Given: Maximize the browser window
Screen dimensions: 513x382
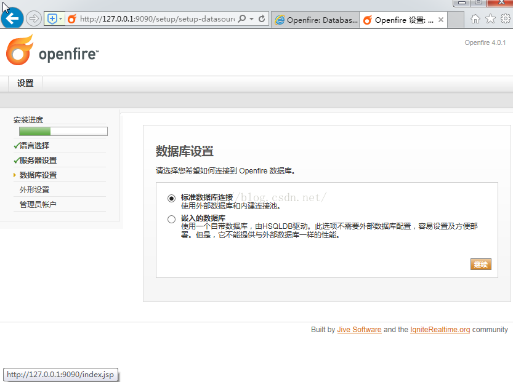Looking at the screenshot, I should [479, 2].
